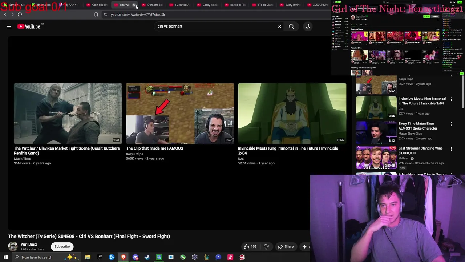Click the browser address bar URL

(x=138, y=15)
